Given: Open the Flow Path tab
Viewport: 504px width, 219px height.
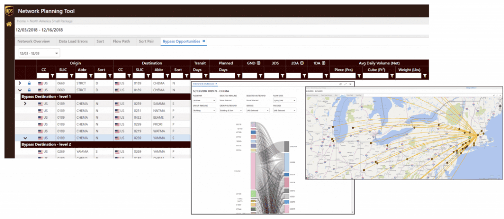Looking at the screenshot, I should (121, 41).
